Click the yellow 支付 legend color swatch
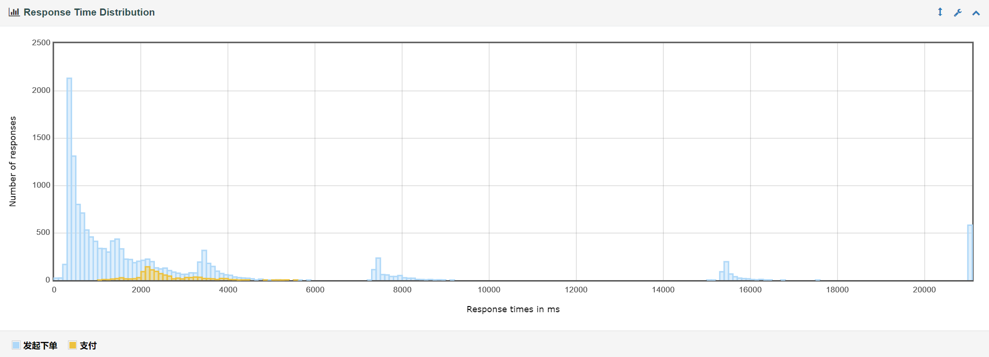Image resolution: width=989 pixels, height=357 pixels. click(72, 345)
